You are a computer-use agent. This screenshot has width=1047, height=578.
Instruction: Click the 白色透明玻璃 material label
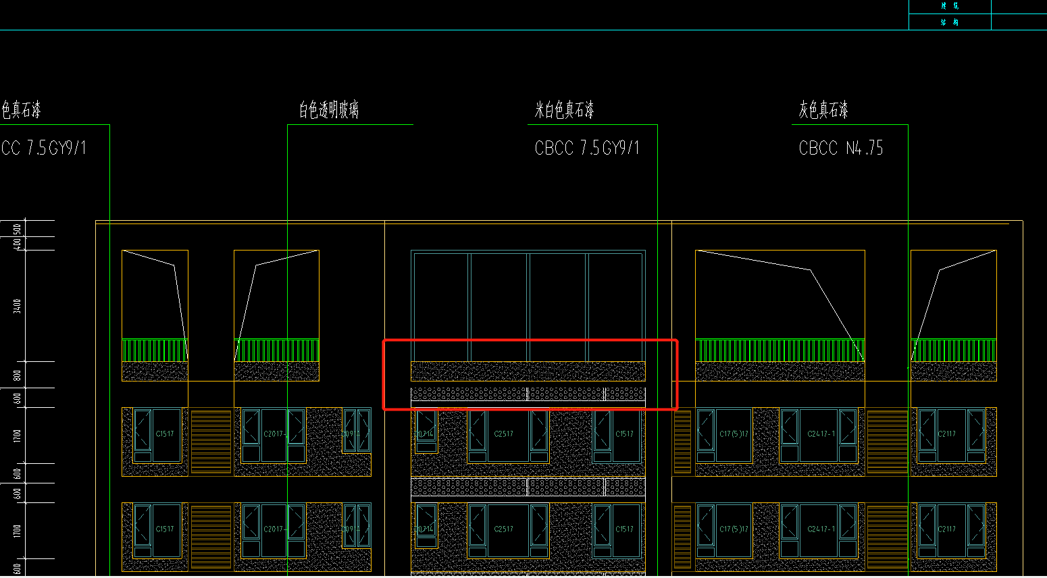(x=329, y=110)
